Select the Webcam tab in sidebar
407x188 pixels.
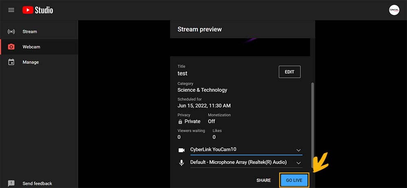[x=39, y=47]
